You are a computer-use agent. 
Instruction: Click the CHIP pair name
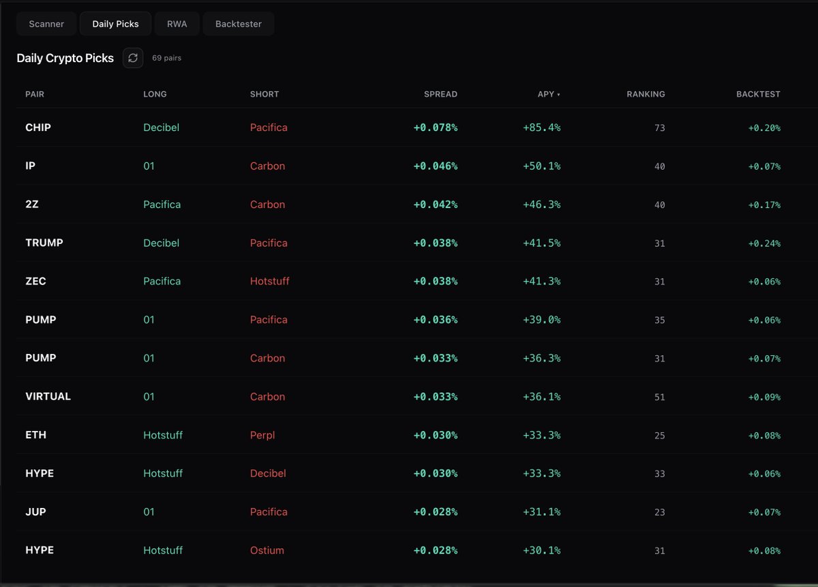tap(38, 127)
